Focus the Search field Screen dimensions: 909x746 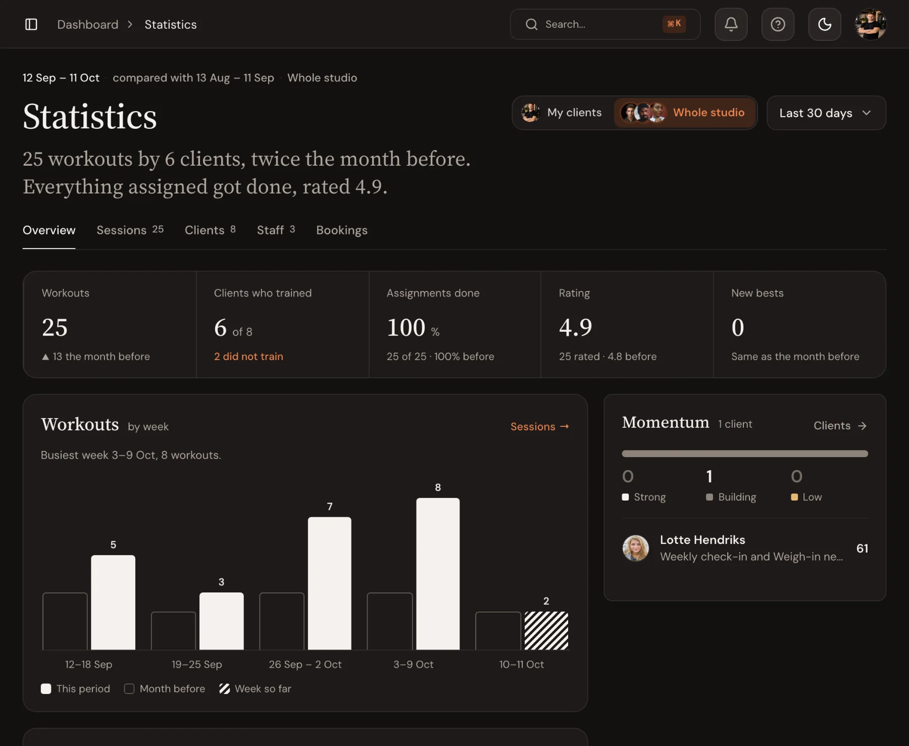(x=605, y=24)
